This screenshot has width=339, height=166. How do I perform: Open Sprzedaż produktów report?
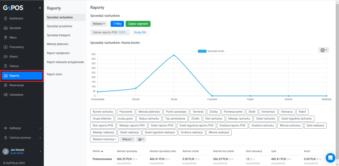(60, 26)
